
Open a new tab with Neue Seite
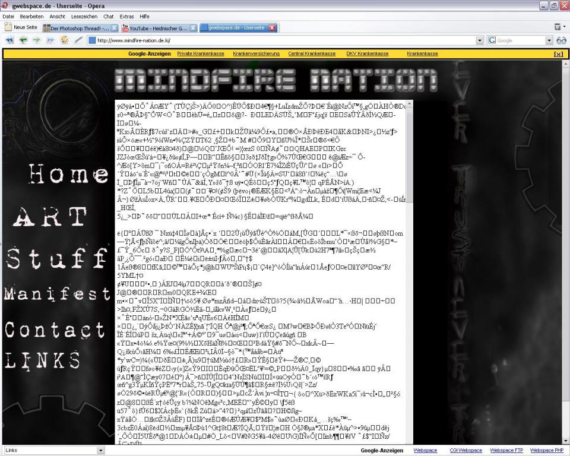point(21,27)
